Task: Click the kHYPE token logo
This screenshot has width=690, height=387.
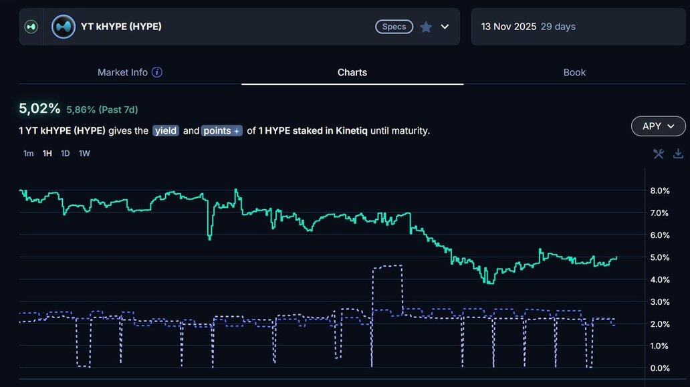Action: point(64,27)
